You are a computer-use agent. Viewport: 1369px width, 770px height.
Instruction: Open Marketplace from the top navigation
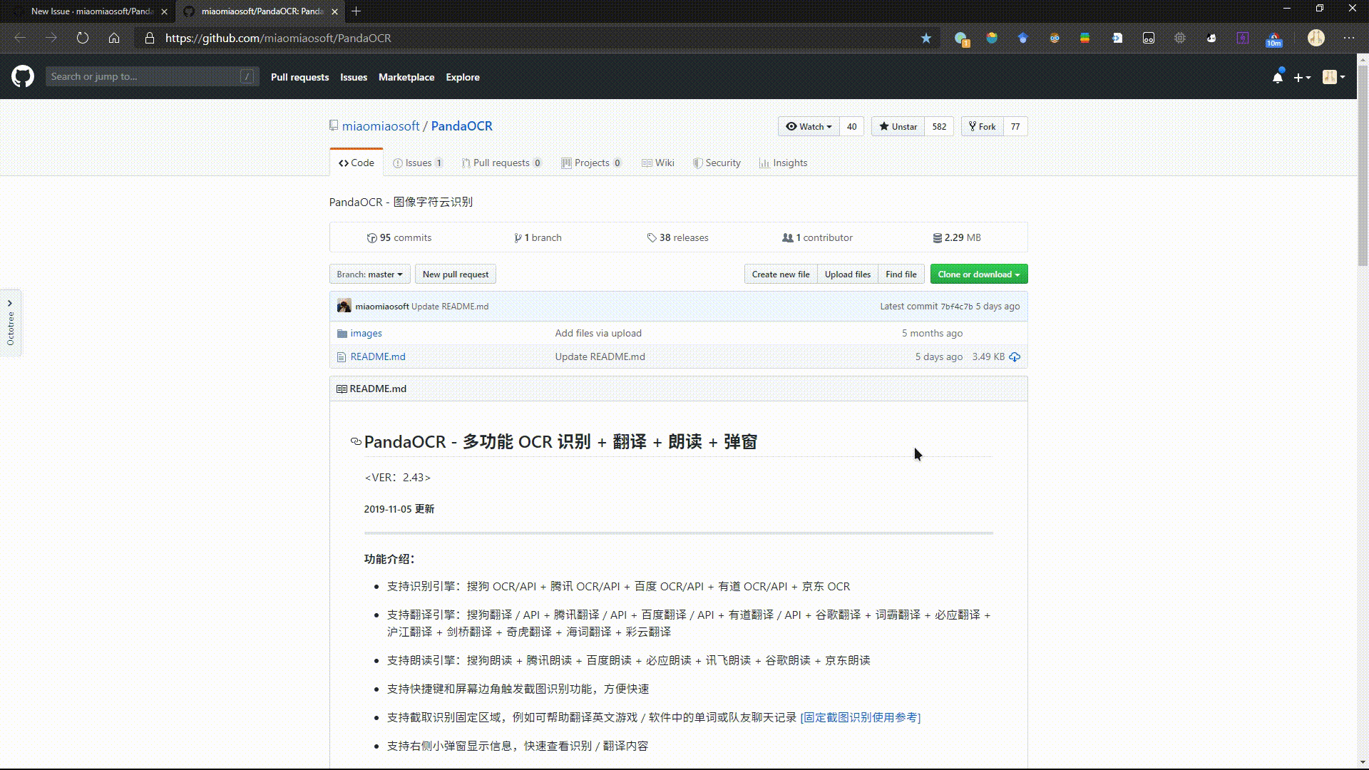406,77
